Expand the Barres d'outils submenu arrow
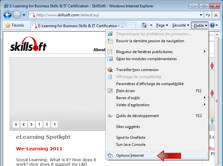 204,98
